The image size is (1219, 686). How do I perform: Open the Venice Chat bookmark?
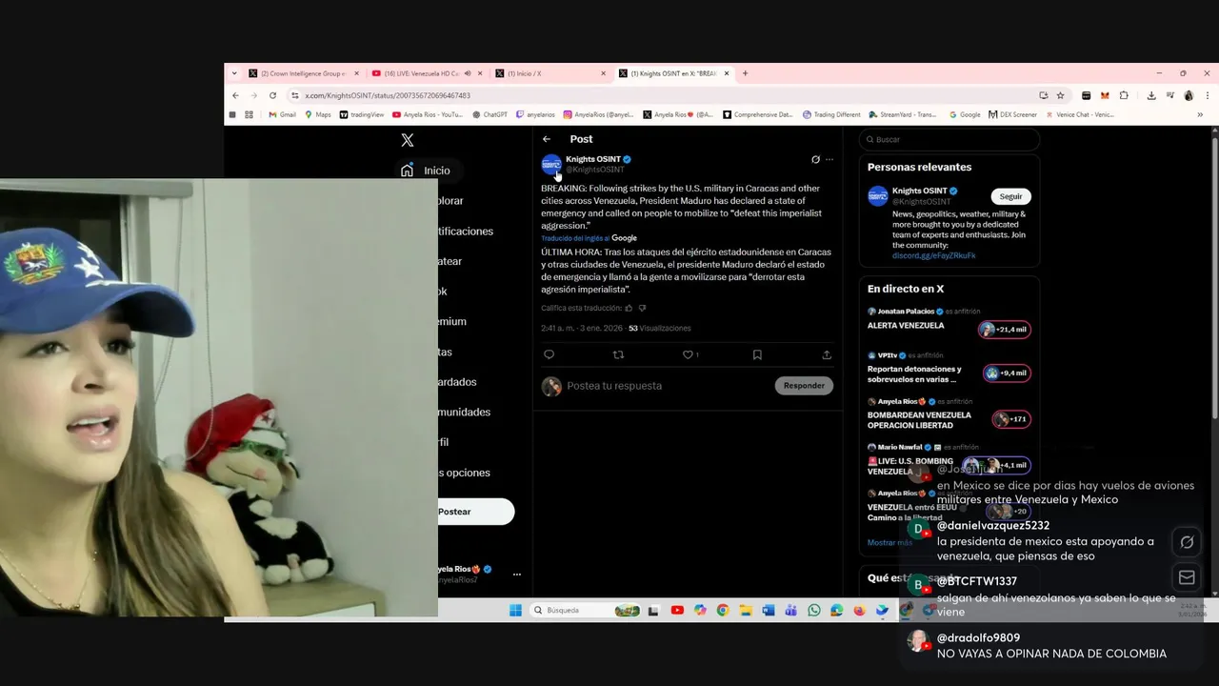click(x=1080, y=114)
